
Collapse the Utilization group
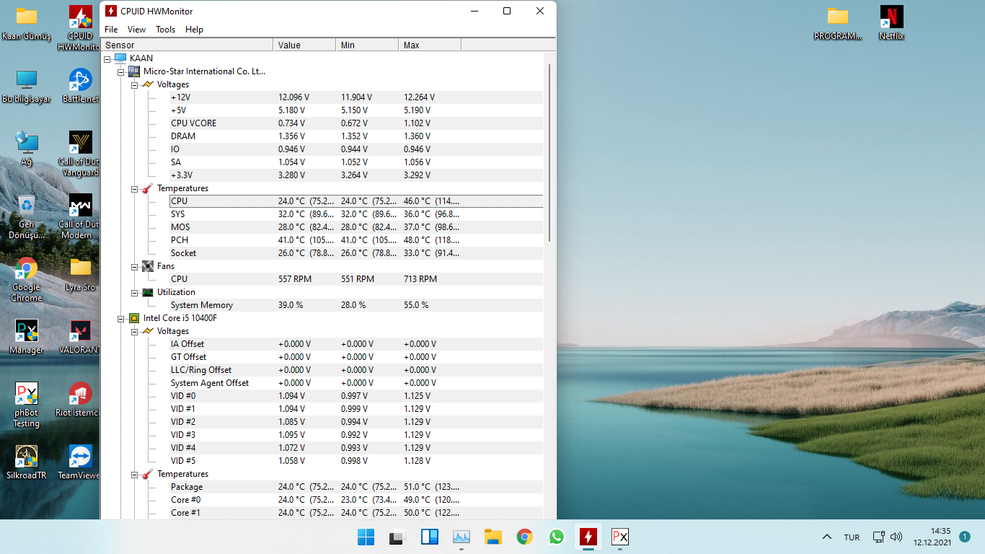pos(135,292)
